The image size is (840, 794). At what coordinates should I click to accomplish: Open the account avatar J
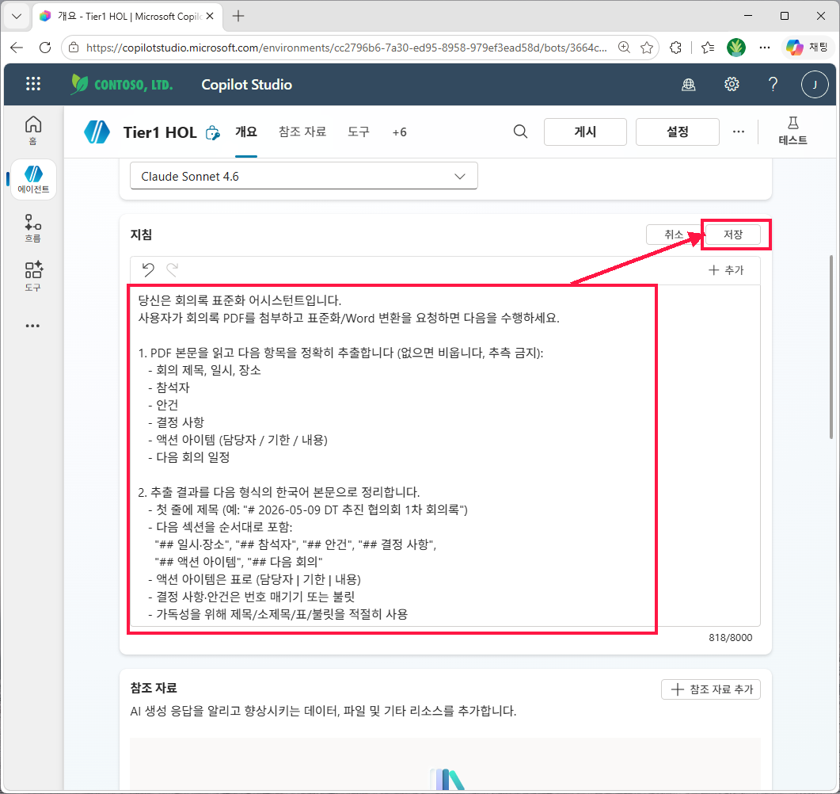tap(815, 84)
